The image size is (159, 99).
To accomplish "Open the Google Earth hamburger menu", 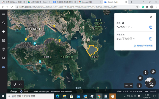I will click(4, 14).
